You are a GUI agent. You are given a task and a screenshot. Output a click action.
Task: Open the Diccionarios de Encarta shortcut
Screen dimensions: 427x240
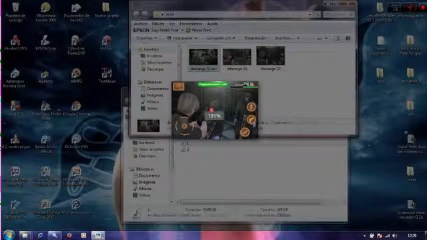tap(76, 12)
